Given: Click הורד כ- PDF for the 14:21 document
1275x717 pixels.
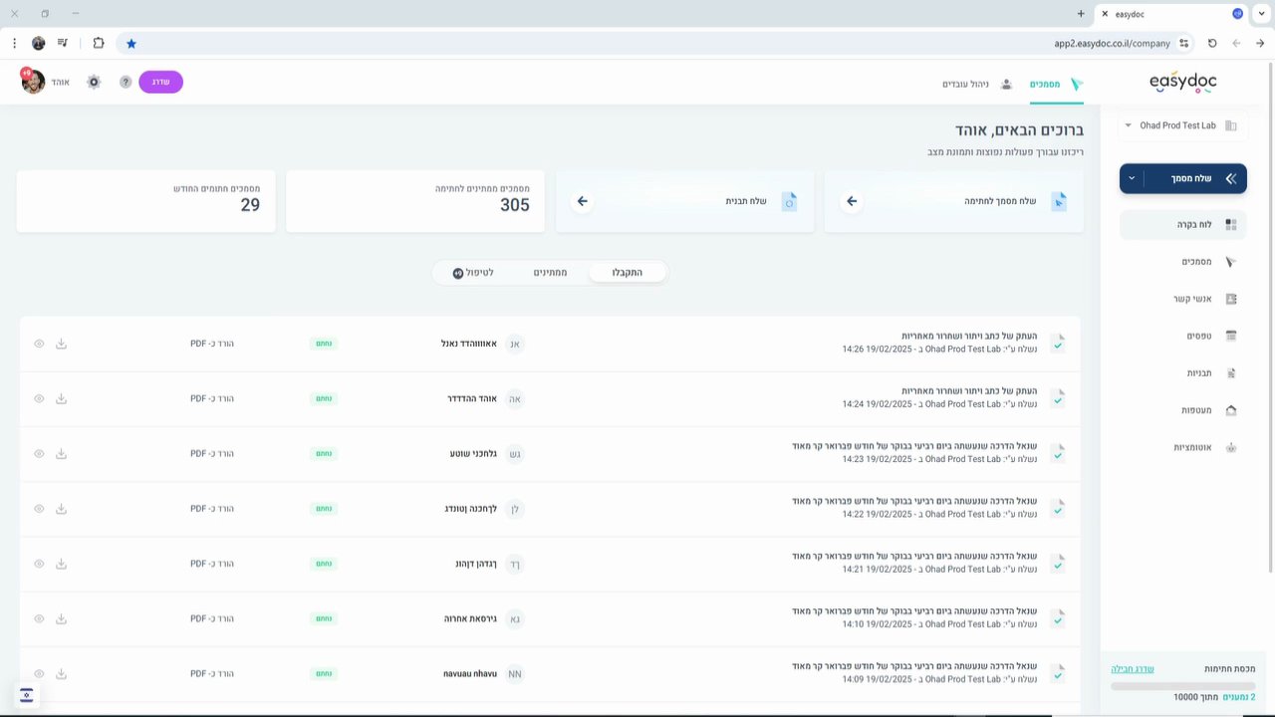Looking at the screenshot, I should click(212, 564).
